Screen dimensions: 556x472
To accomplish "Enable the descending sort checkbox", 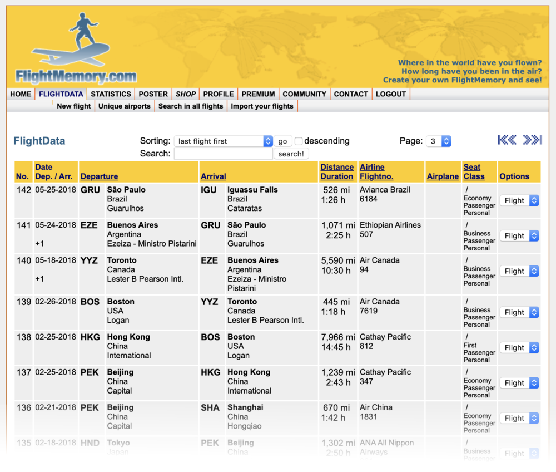I will [x=299, y=141].
